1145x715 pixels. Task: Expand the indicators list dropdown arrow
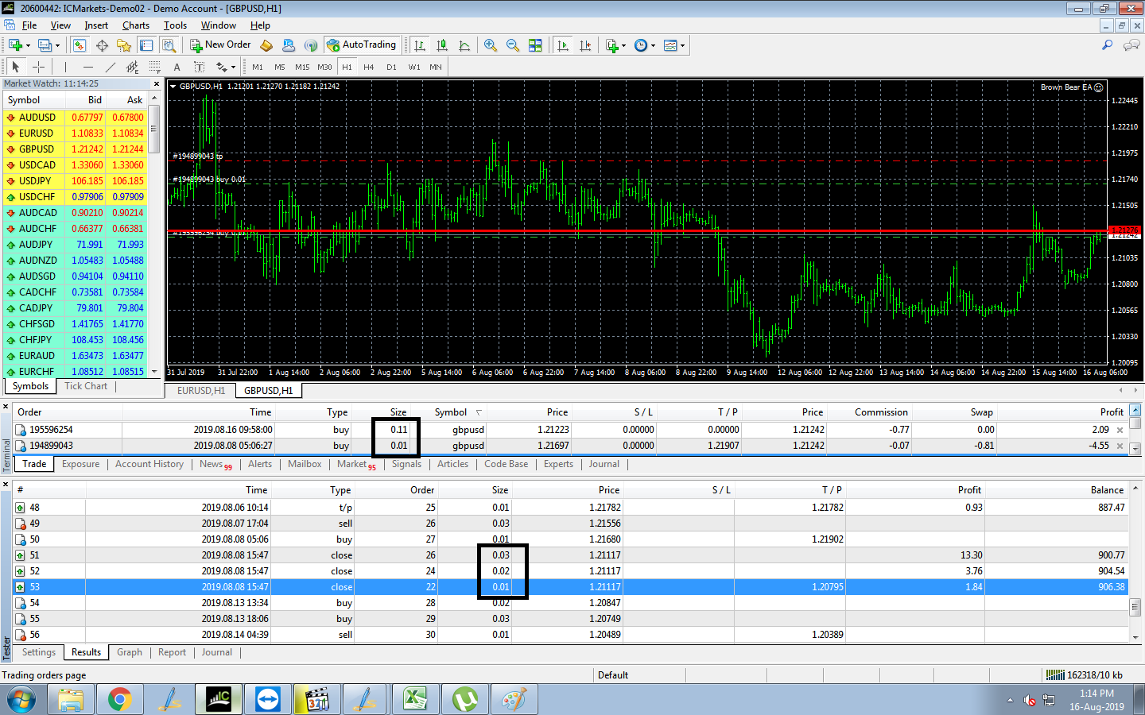[623, 45]
